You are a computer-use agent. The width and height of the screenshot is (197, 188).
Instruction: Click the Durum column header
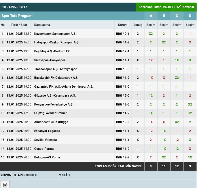(x=123, y=25)
